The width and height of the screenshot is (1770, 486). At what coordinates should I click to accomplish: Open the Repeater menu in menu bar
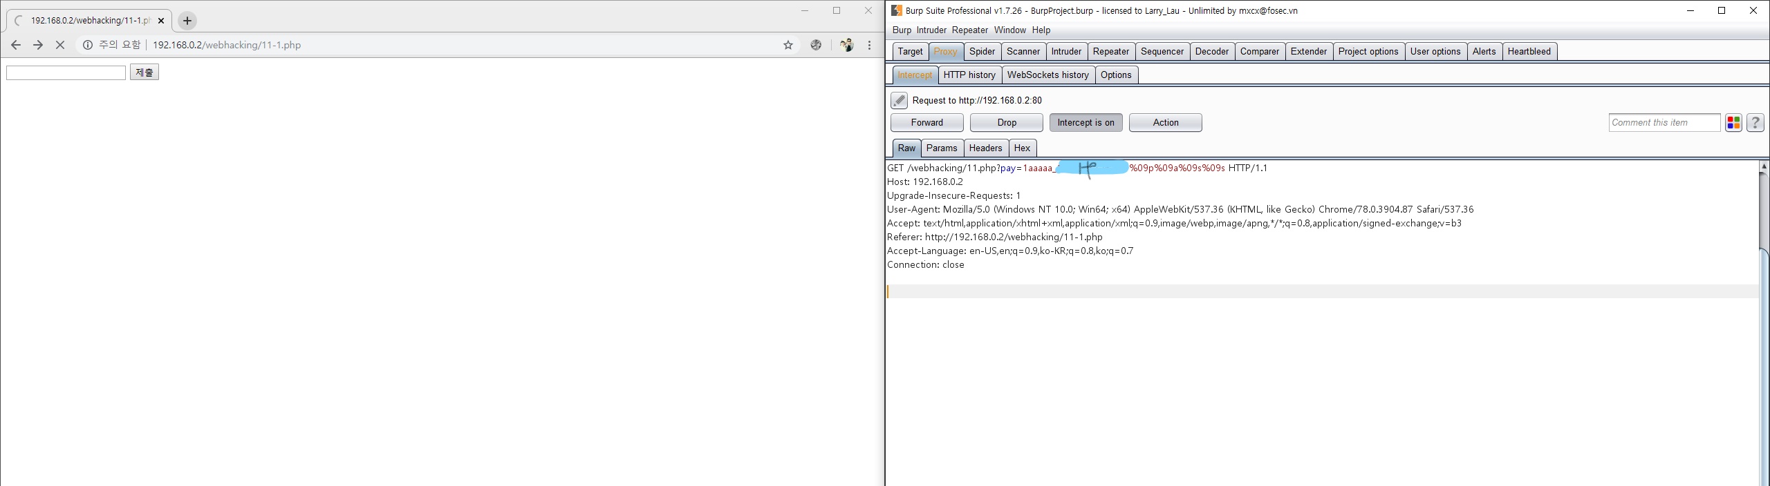pyautogui.click(x=970, y=30)
